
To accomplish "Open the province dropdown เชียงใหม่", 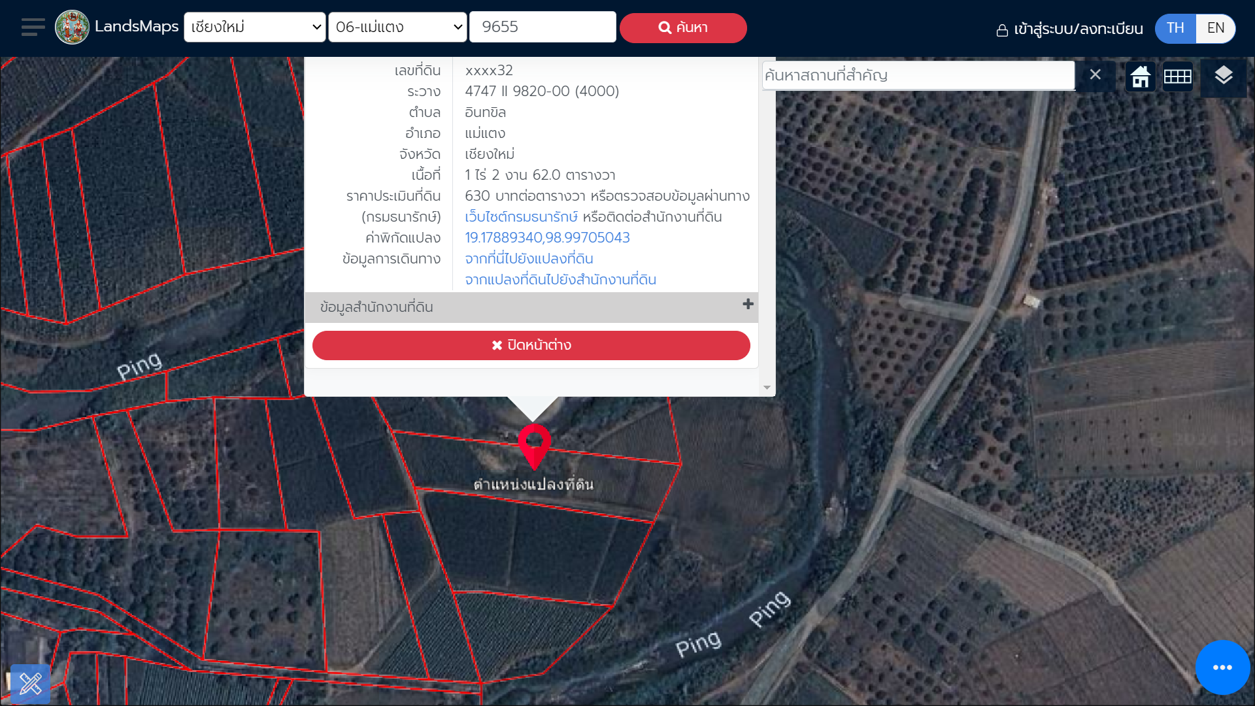I will pos(255,27).
